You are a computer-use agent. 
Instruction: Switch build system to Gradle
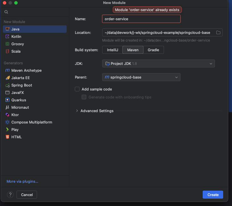(x=153, y=50)
